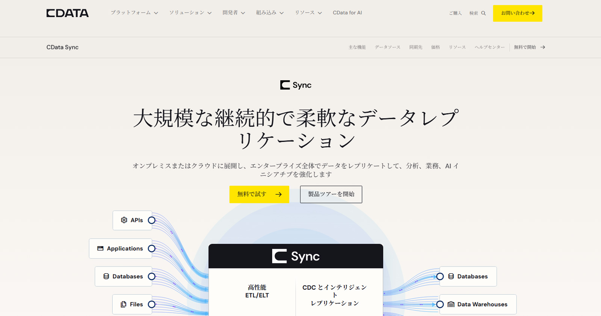Click the yellow お問い合わせ button

pos(518,13)
